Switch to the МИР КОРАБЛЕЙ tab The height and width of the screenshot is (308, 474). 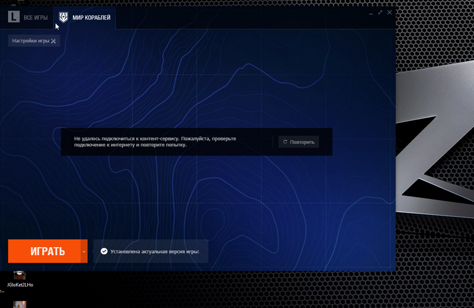coord(84,18)
